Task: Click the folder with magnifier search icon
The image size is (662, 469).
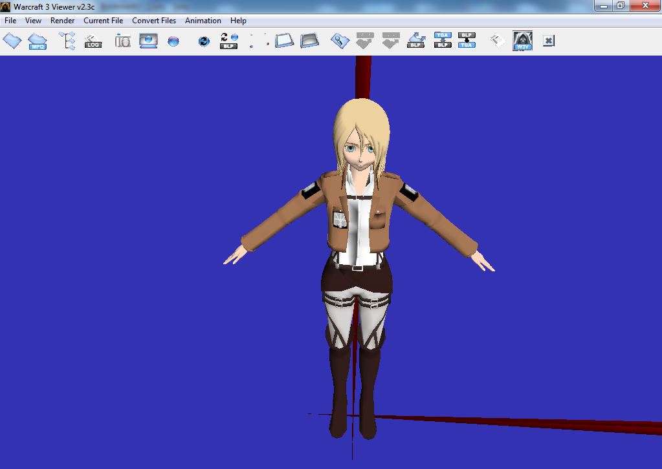Action: pyautogui.click(x=340, y=41)
